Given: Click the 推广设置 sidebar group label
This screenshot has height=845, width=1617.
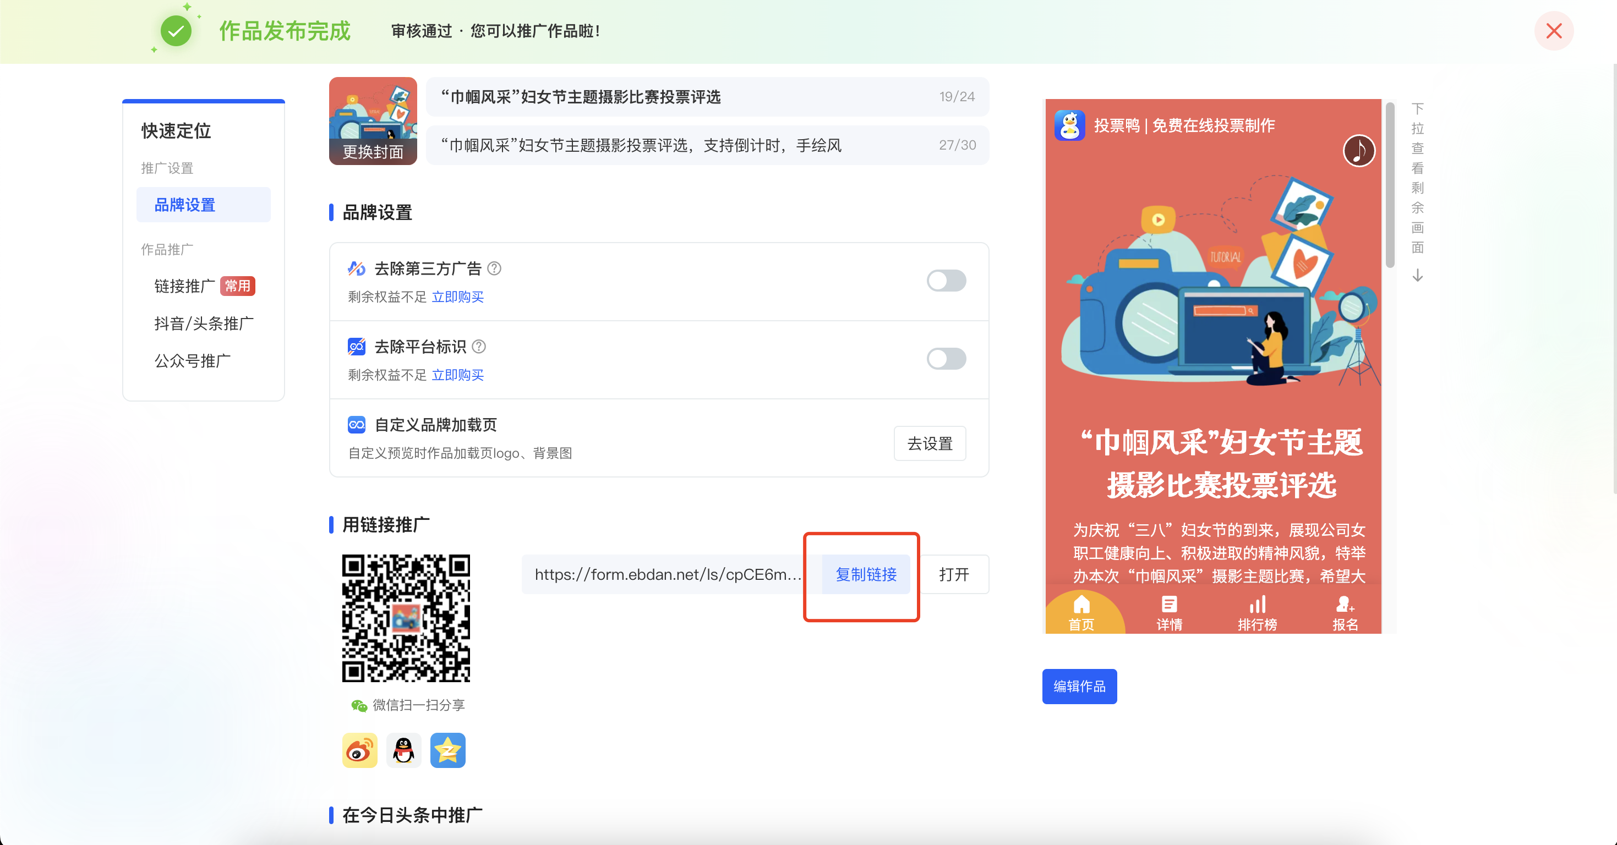Looking at the screenshot, I should click(x=167, y=168).
